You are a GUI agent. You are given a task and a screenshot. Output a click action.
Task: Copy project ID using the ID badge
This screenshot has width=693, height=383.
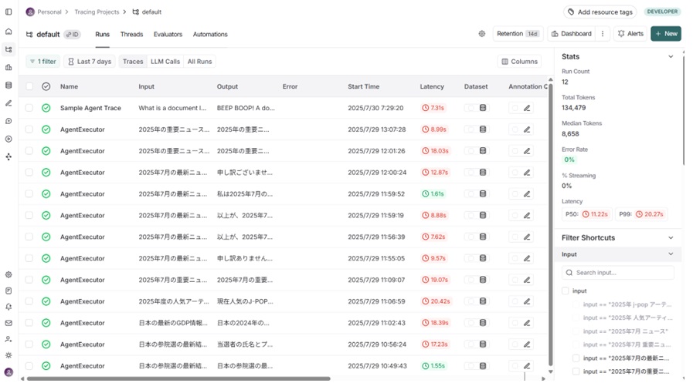click(x=72, y=35)
